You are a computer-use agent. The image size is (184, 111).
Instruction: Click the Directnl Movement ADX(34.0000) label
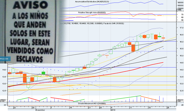92,104
